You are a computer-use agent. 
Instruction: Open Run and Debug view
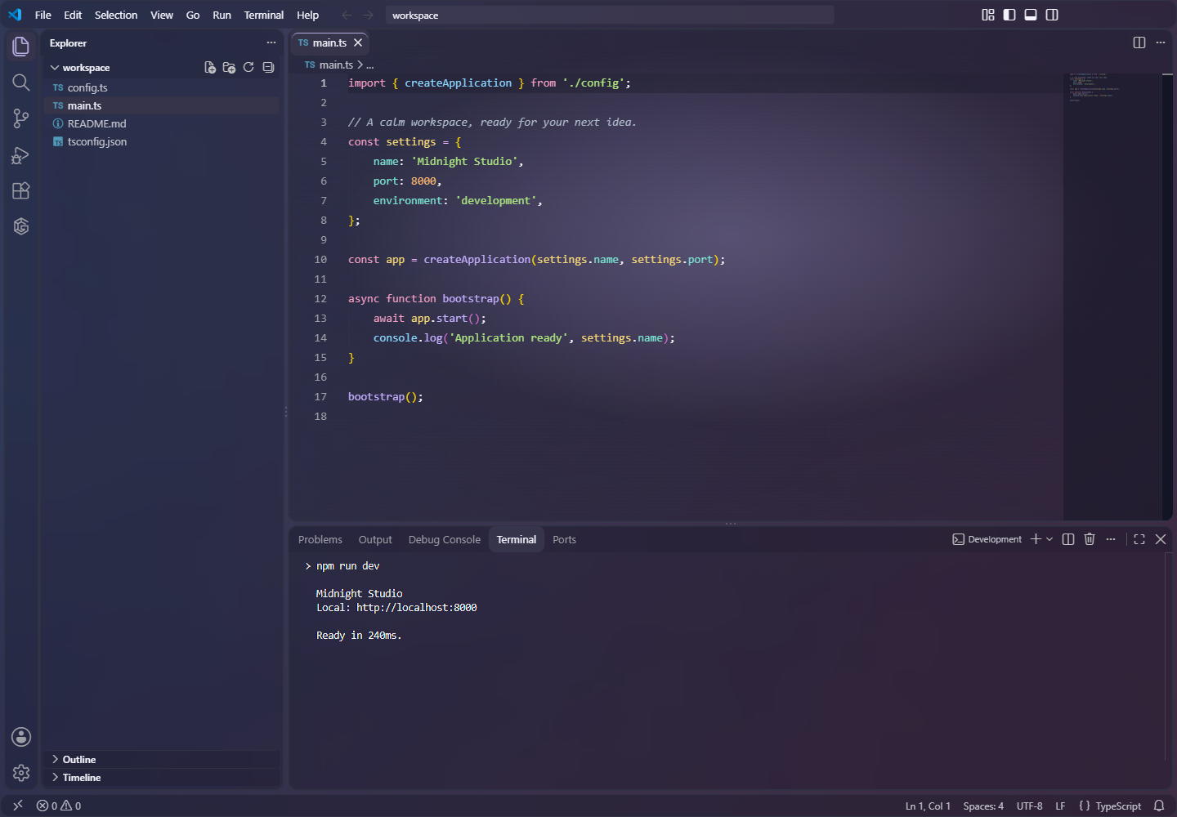(x=21, y=154)
